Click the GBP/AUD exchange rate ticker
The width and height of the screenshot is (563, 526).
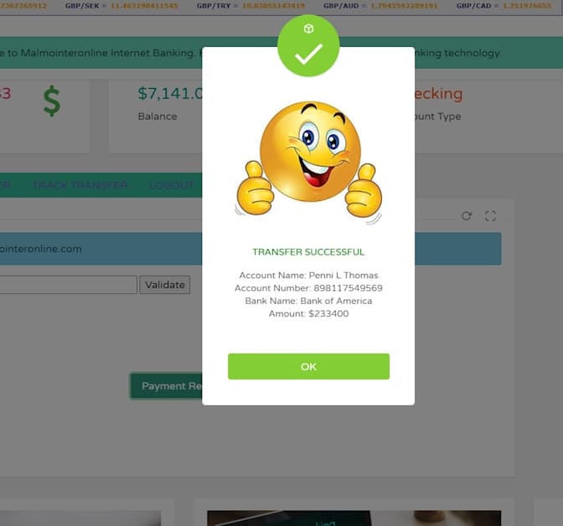coord(380,6)
